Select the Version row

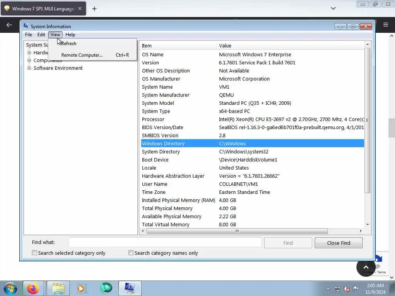pos(252,63)
